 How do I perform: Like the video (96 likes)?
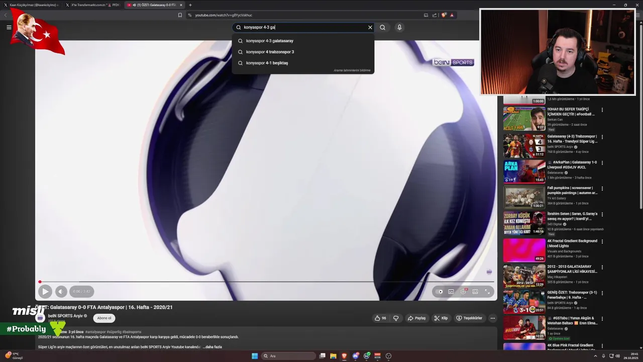pos(380,318)
